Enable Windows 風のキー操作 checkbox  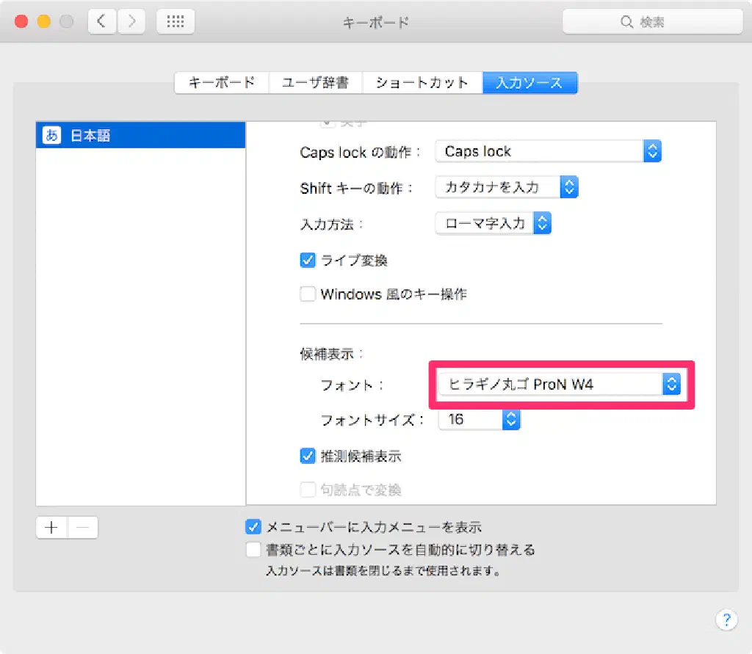click(x=308, y=294)
